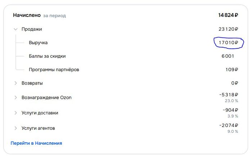This screenshot has width=252, height=157.
Task: Collapse the Продажи section chevron
Action: point(15,29)
